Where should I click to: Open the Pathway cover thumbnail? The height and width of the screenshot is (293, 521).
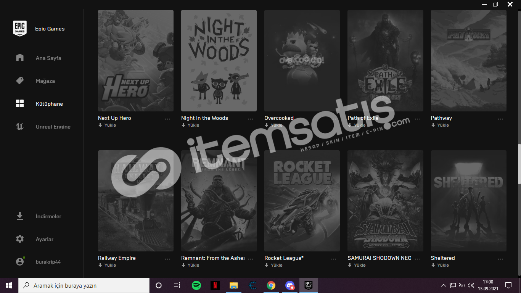tap(469, 61)
